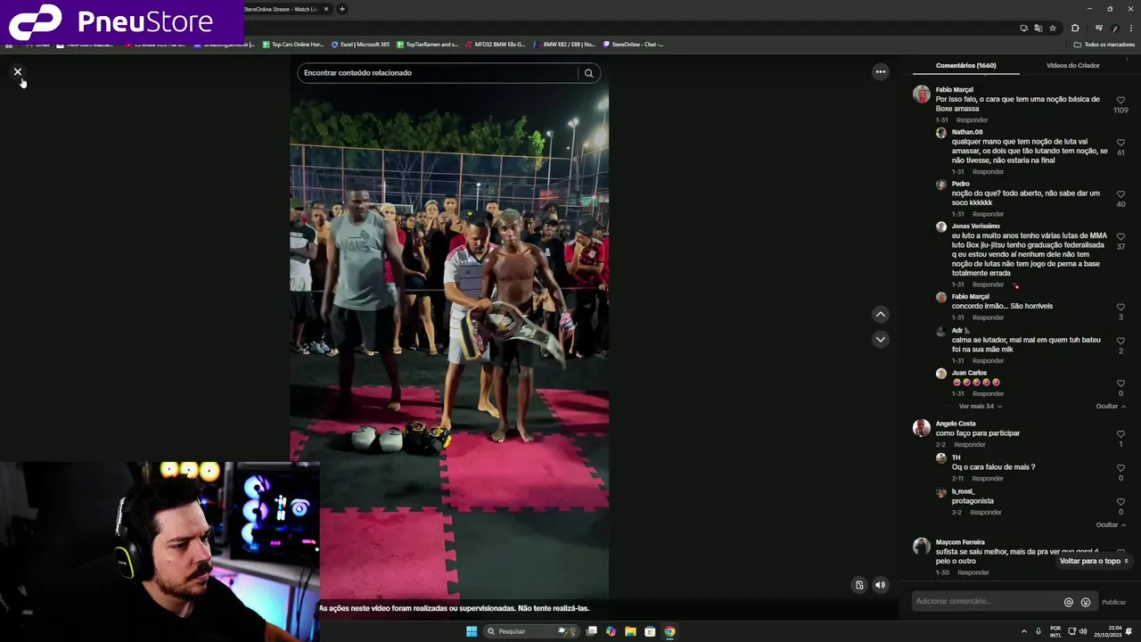Open the Windows Start menu

pyautogui.click(x=472, y=631)
